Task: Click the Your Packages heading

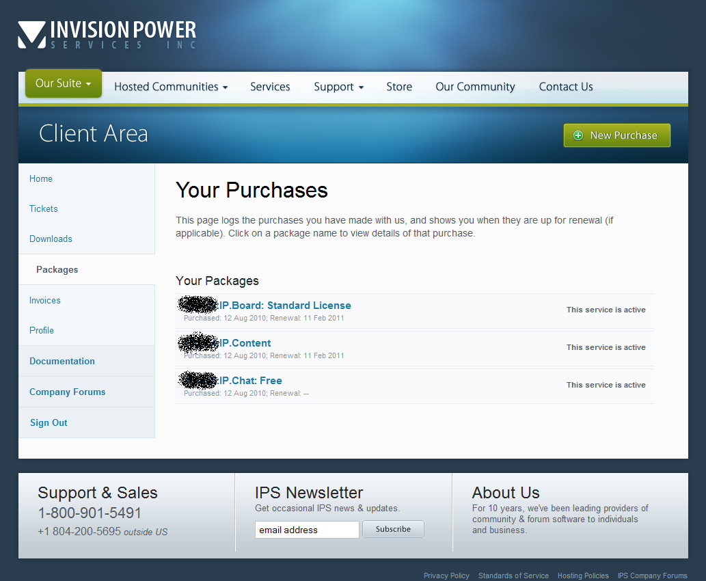Action: 217,281
